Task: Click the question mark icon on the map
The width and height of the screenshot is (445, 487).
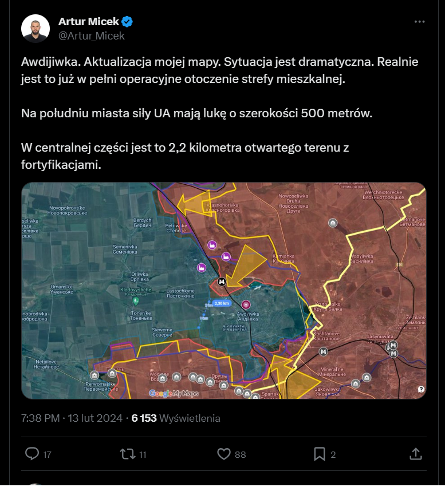Action: coord(421,389)
